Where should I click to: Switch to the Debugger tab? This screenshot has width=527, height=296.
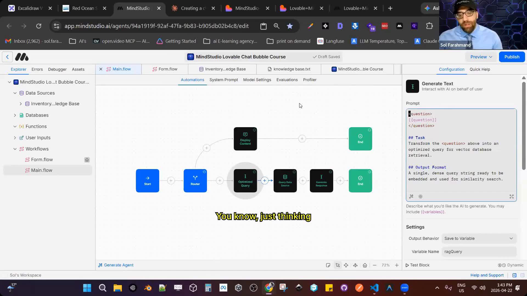[57, 69]
